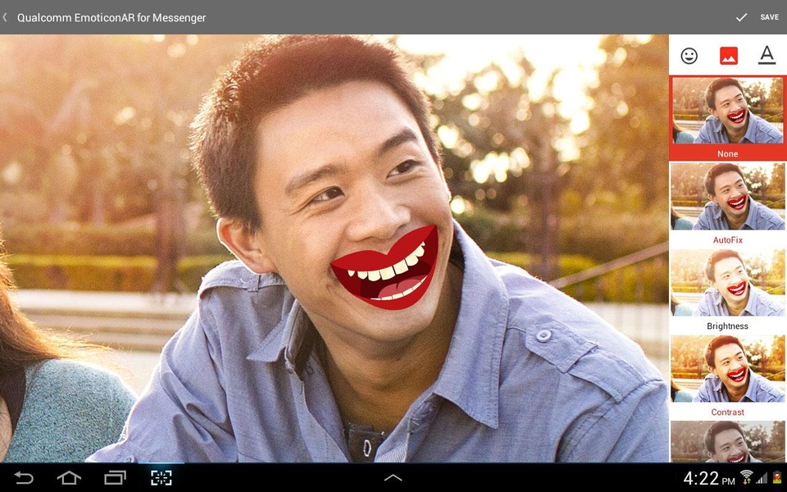
Task: Click the Brightness label
Action: pos(727,326)
